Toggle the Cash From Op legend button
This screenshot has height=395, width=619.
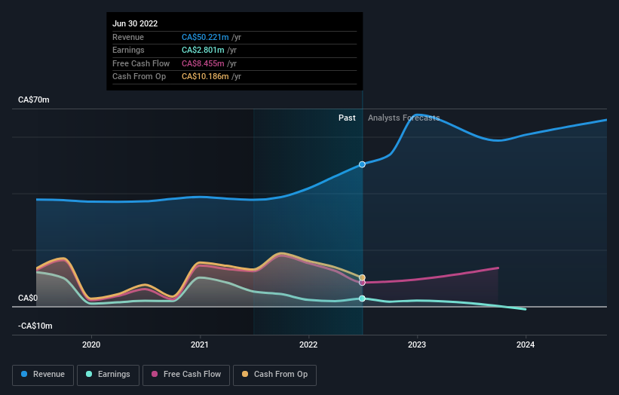(274, 375)
